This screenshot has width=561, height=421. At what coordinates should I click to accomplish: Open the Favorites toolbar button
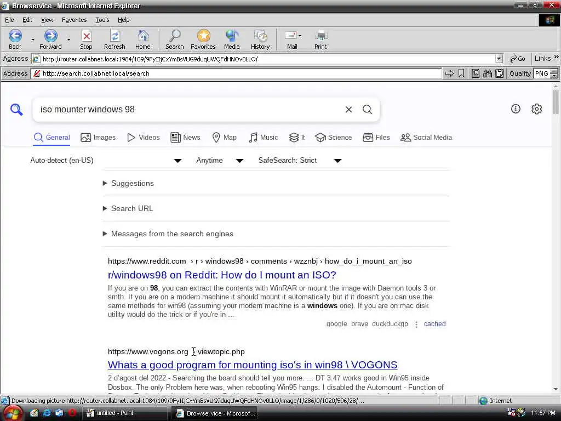point(203,39)
